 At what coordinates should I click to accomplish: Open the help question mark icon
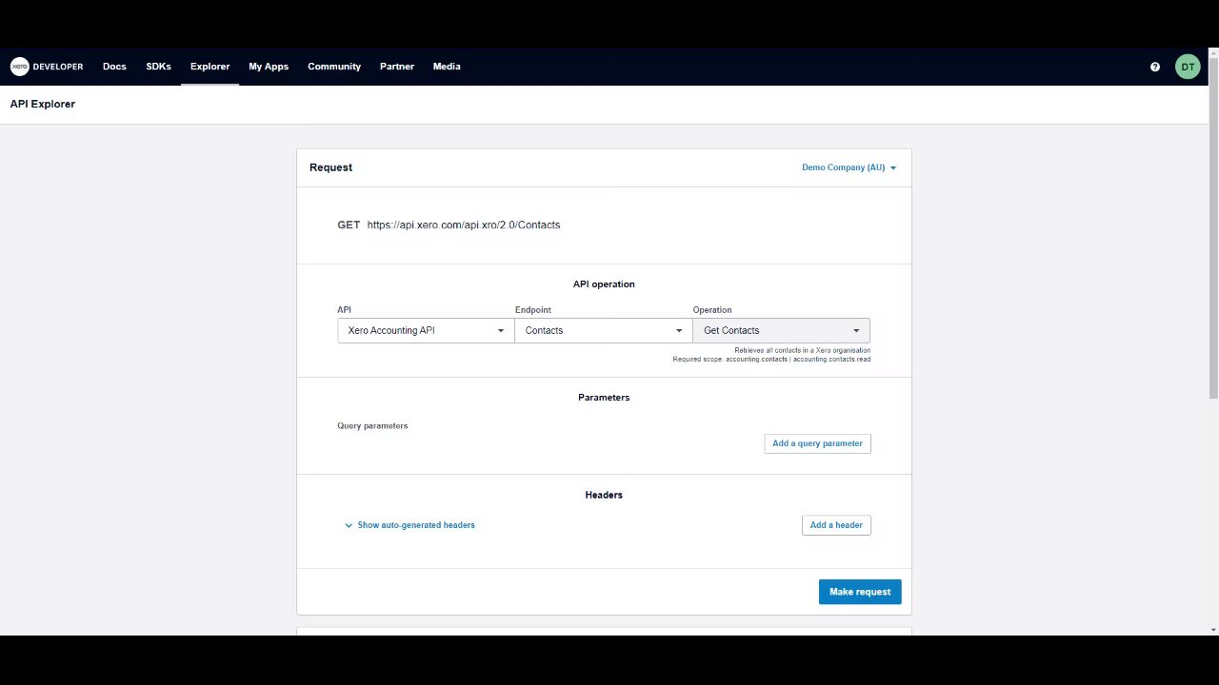[x=1155, y=67]
